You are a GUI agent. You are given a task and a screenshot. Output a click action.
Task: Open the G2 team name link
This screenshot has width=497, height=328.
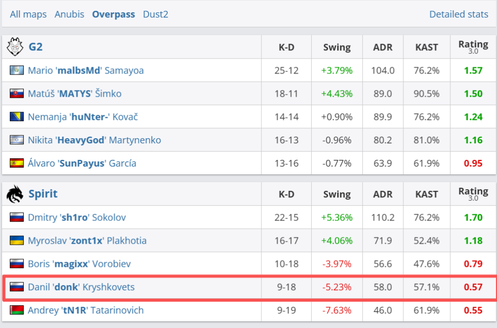click(36, 47)
